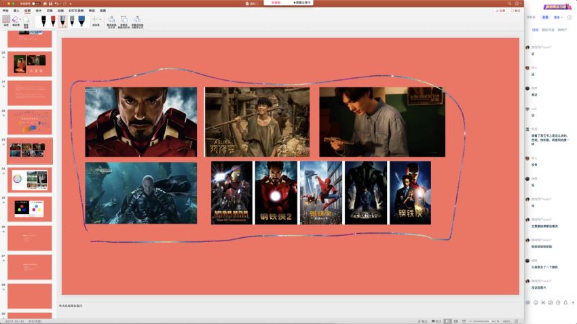Click the Ink to Math button
Screen dimensions: 577x324
point(137,21)
